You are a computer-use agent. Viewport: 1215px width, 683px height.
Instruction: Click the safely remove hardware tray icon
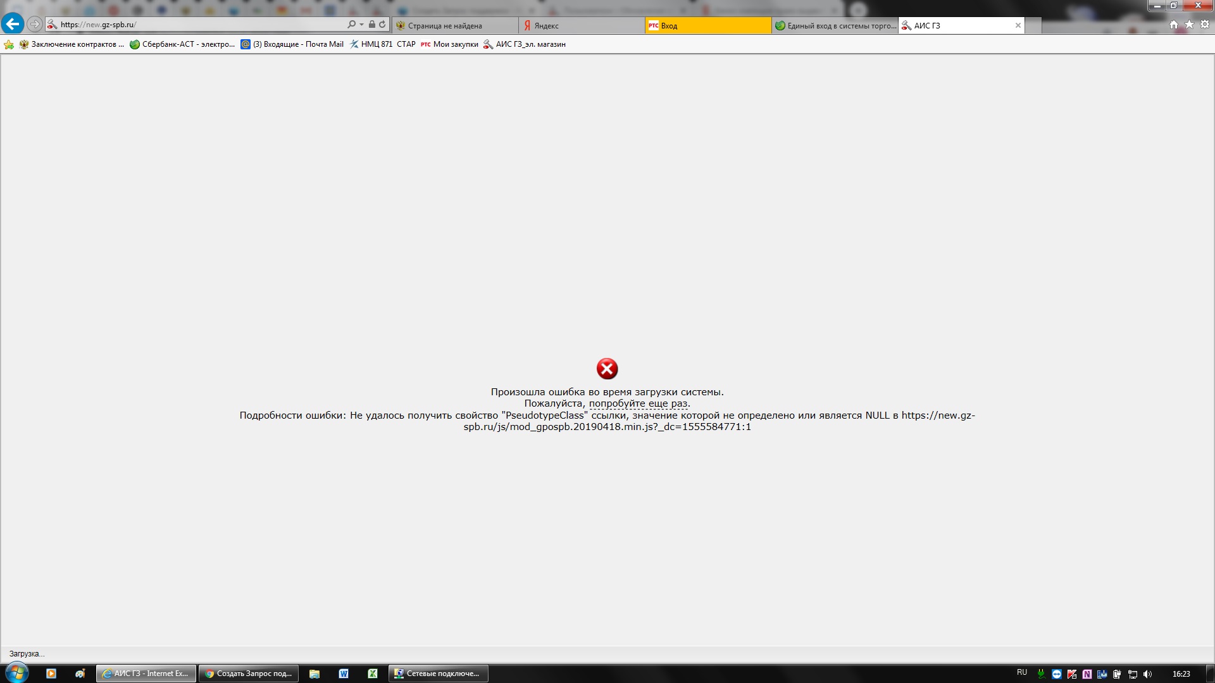(x=1118, y=674)
